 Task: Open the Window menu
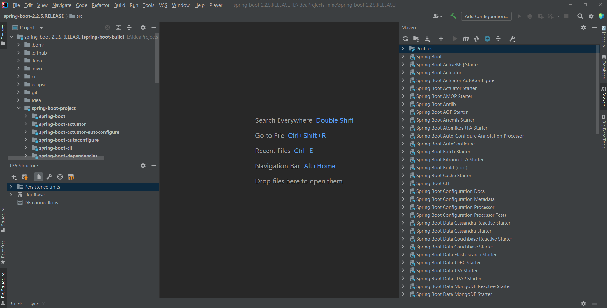click(181, 5)
